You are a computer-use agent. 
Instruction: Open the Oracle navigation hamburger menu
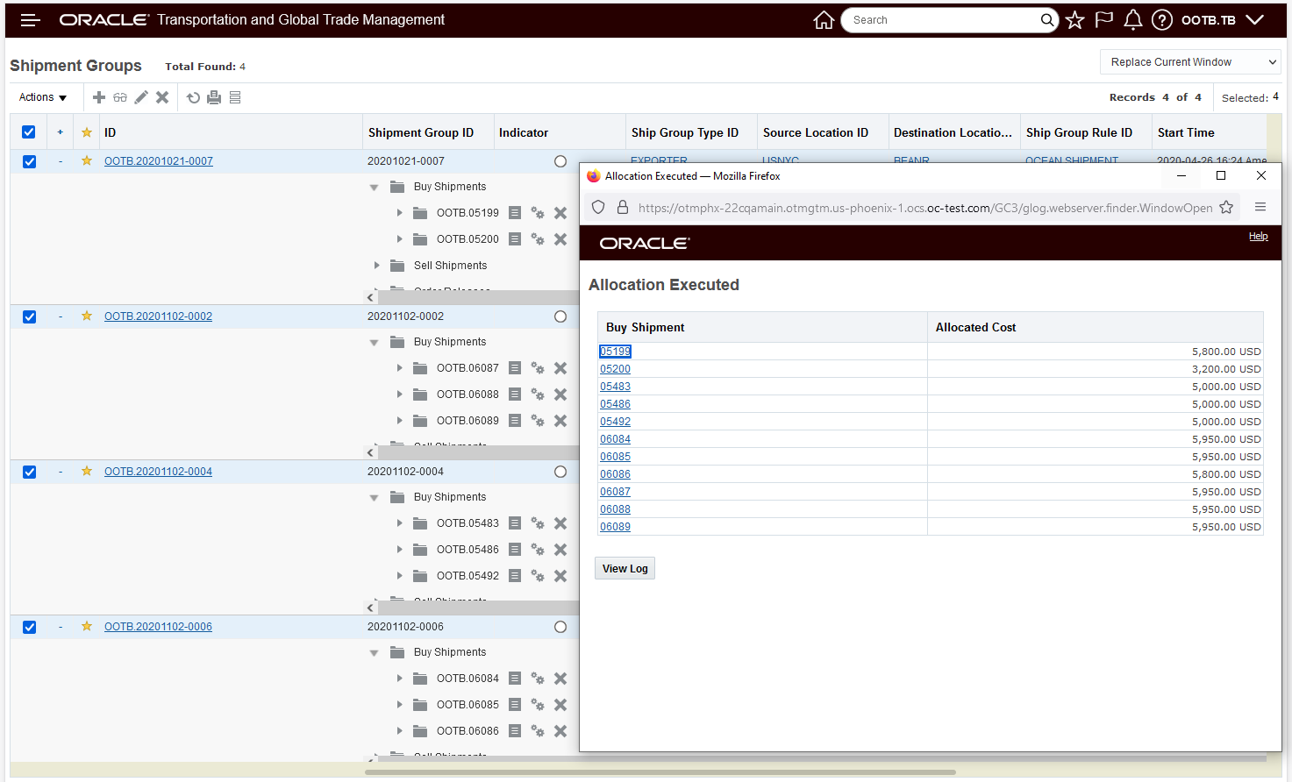click(31, 20)
